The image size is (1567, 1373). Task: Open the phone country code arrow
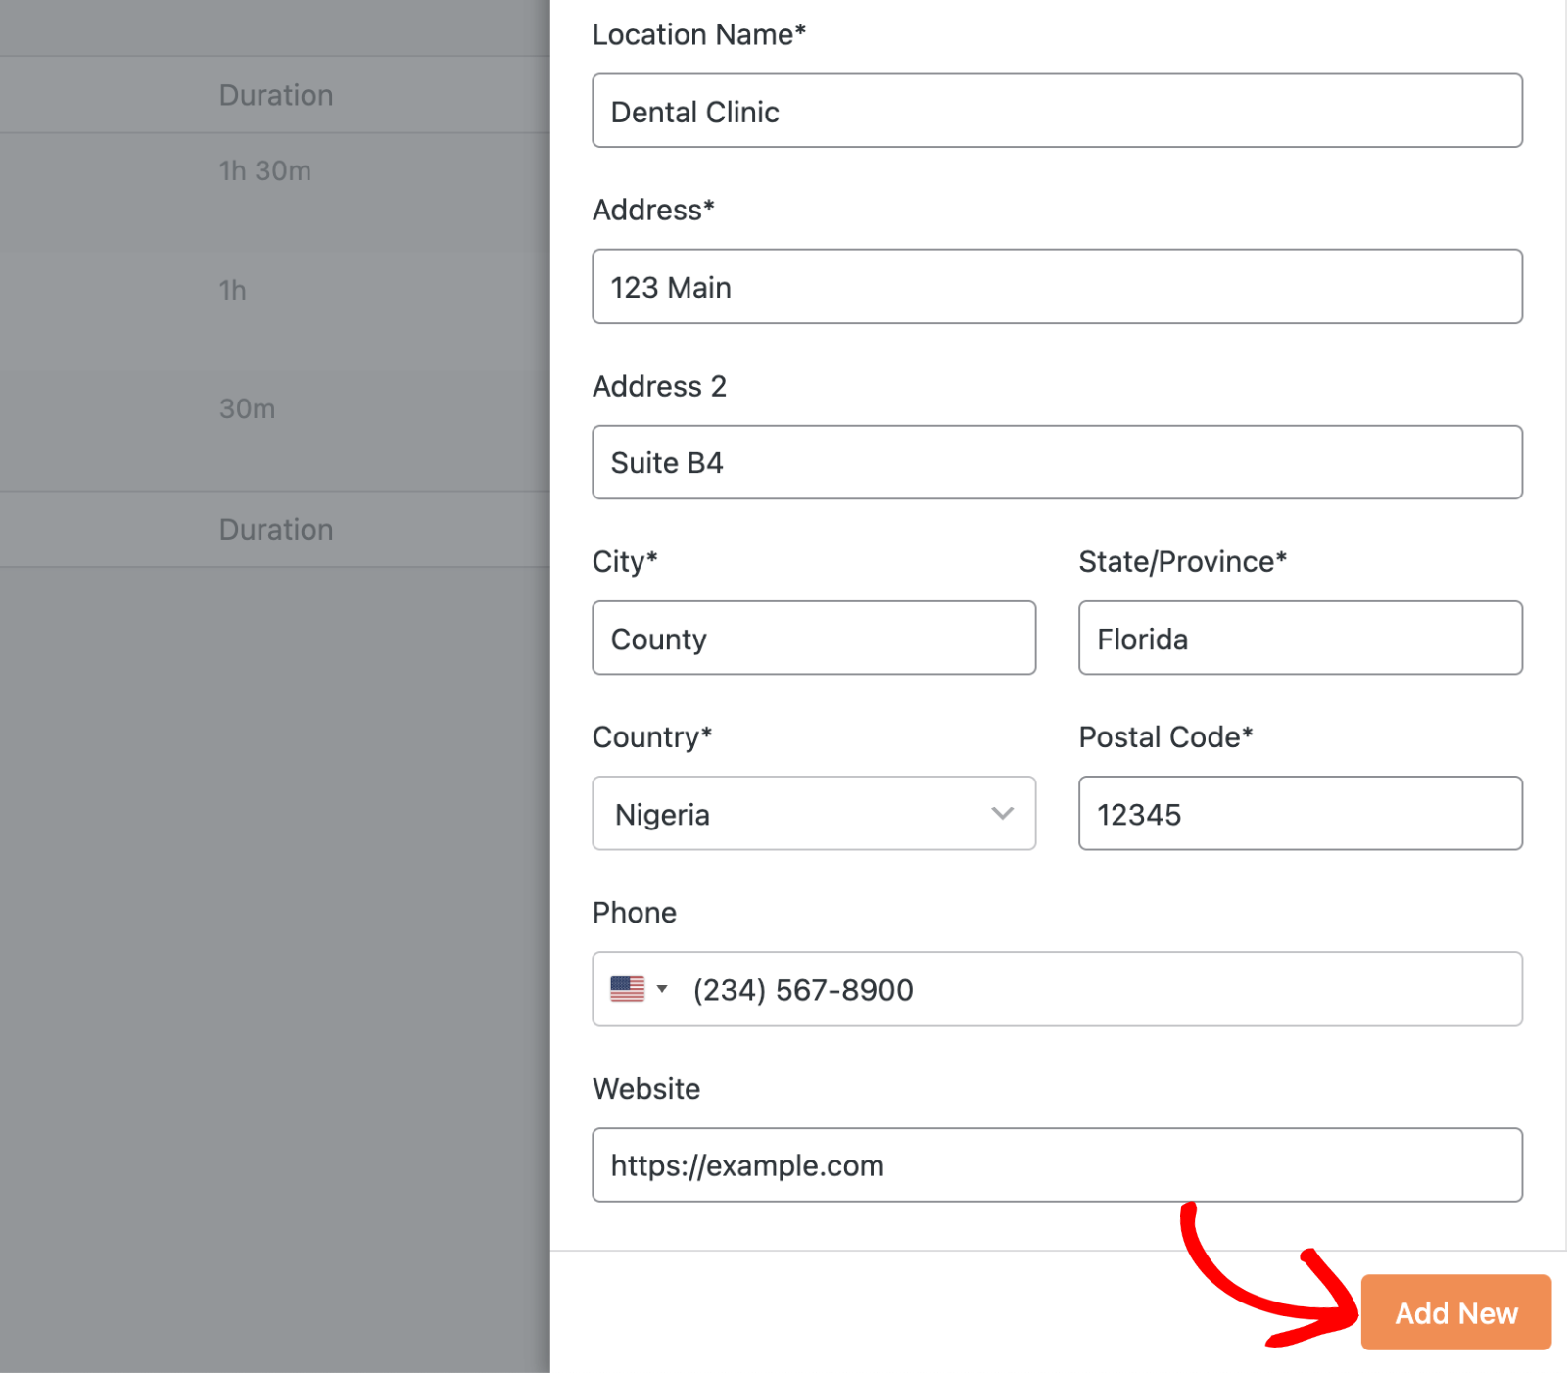(x=663, y=989)
